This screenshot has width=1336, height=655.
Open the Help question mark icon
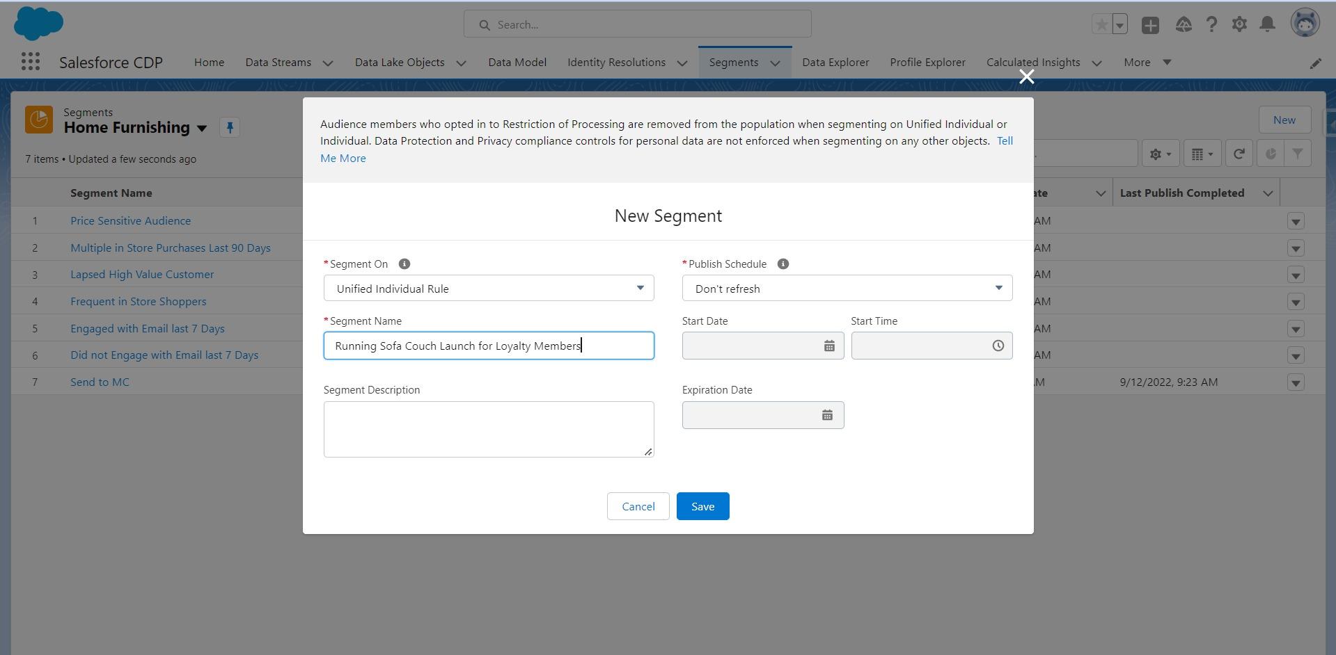(1211, 25)
